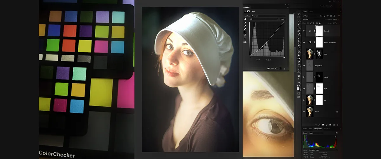The image size is (381, 159).
Task: Create new fill or adjustment layer
Action: pyautogui.click(x=327, y=125)
